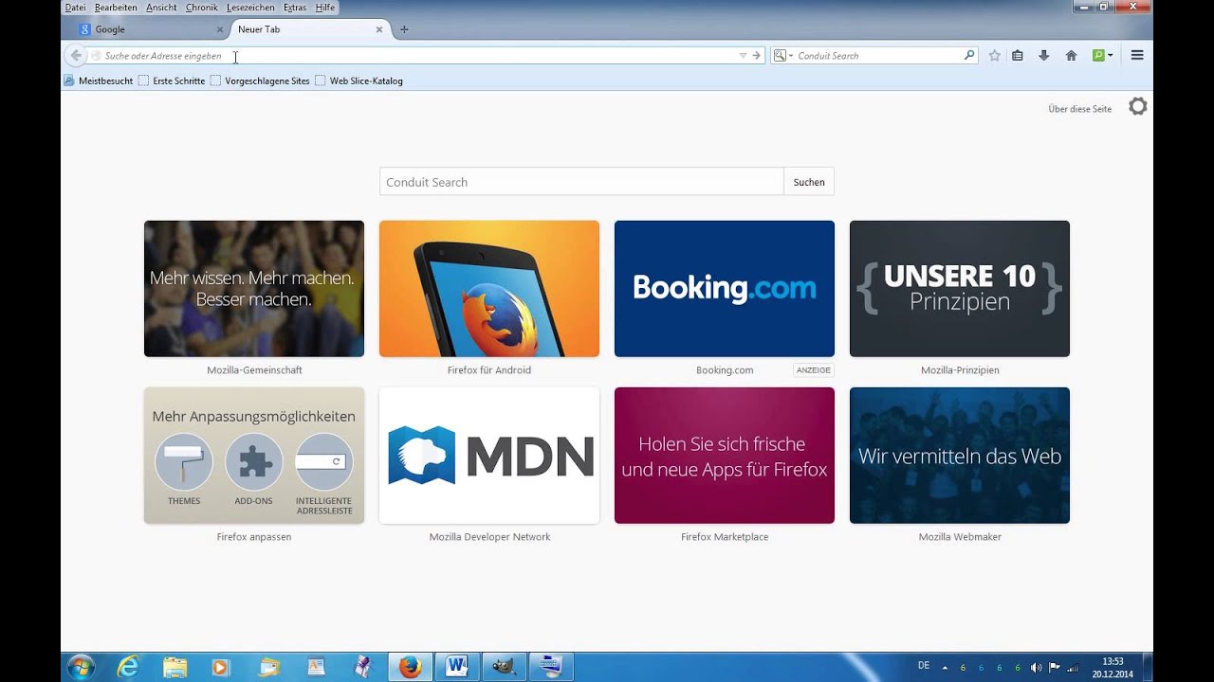This screenshot has width=1214, height=682.
Task: Click the page Conduit Search input box
Action: click(581, 182)
